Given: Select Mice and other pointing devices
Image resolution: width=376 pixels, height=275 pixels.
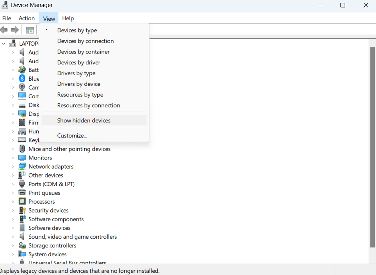Looking at the screenshot, I should (69, 149).
